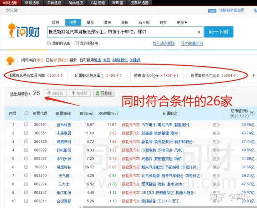Click the 加自选 button

[x=56, y=93]
